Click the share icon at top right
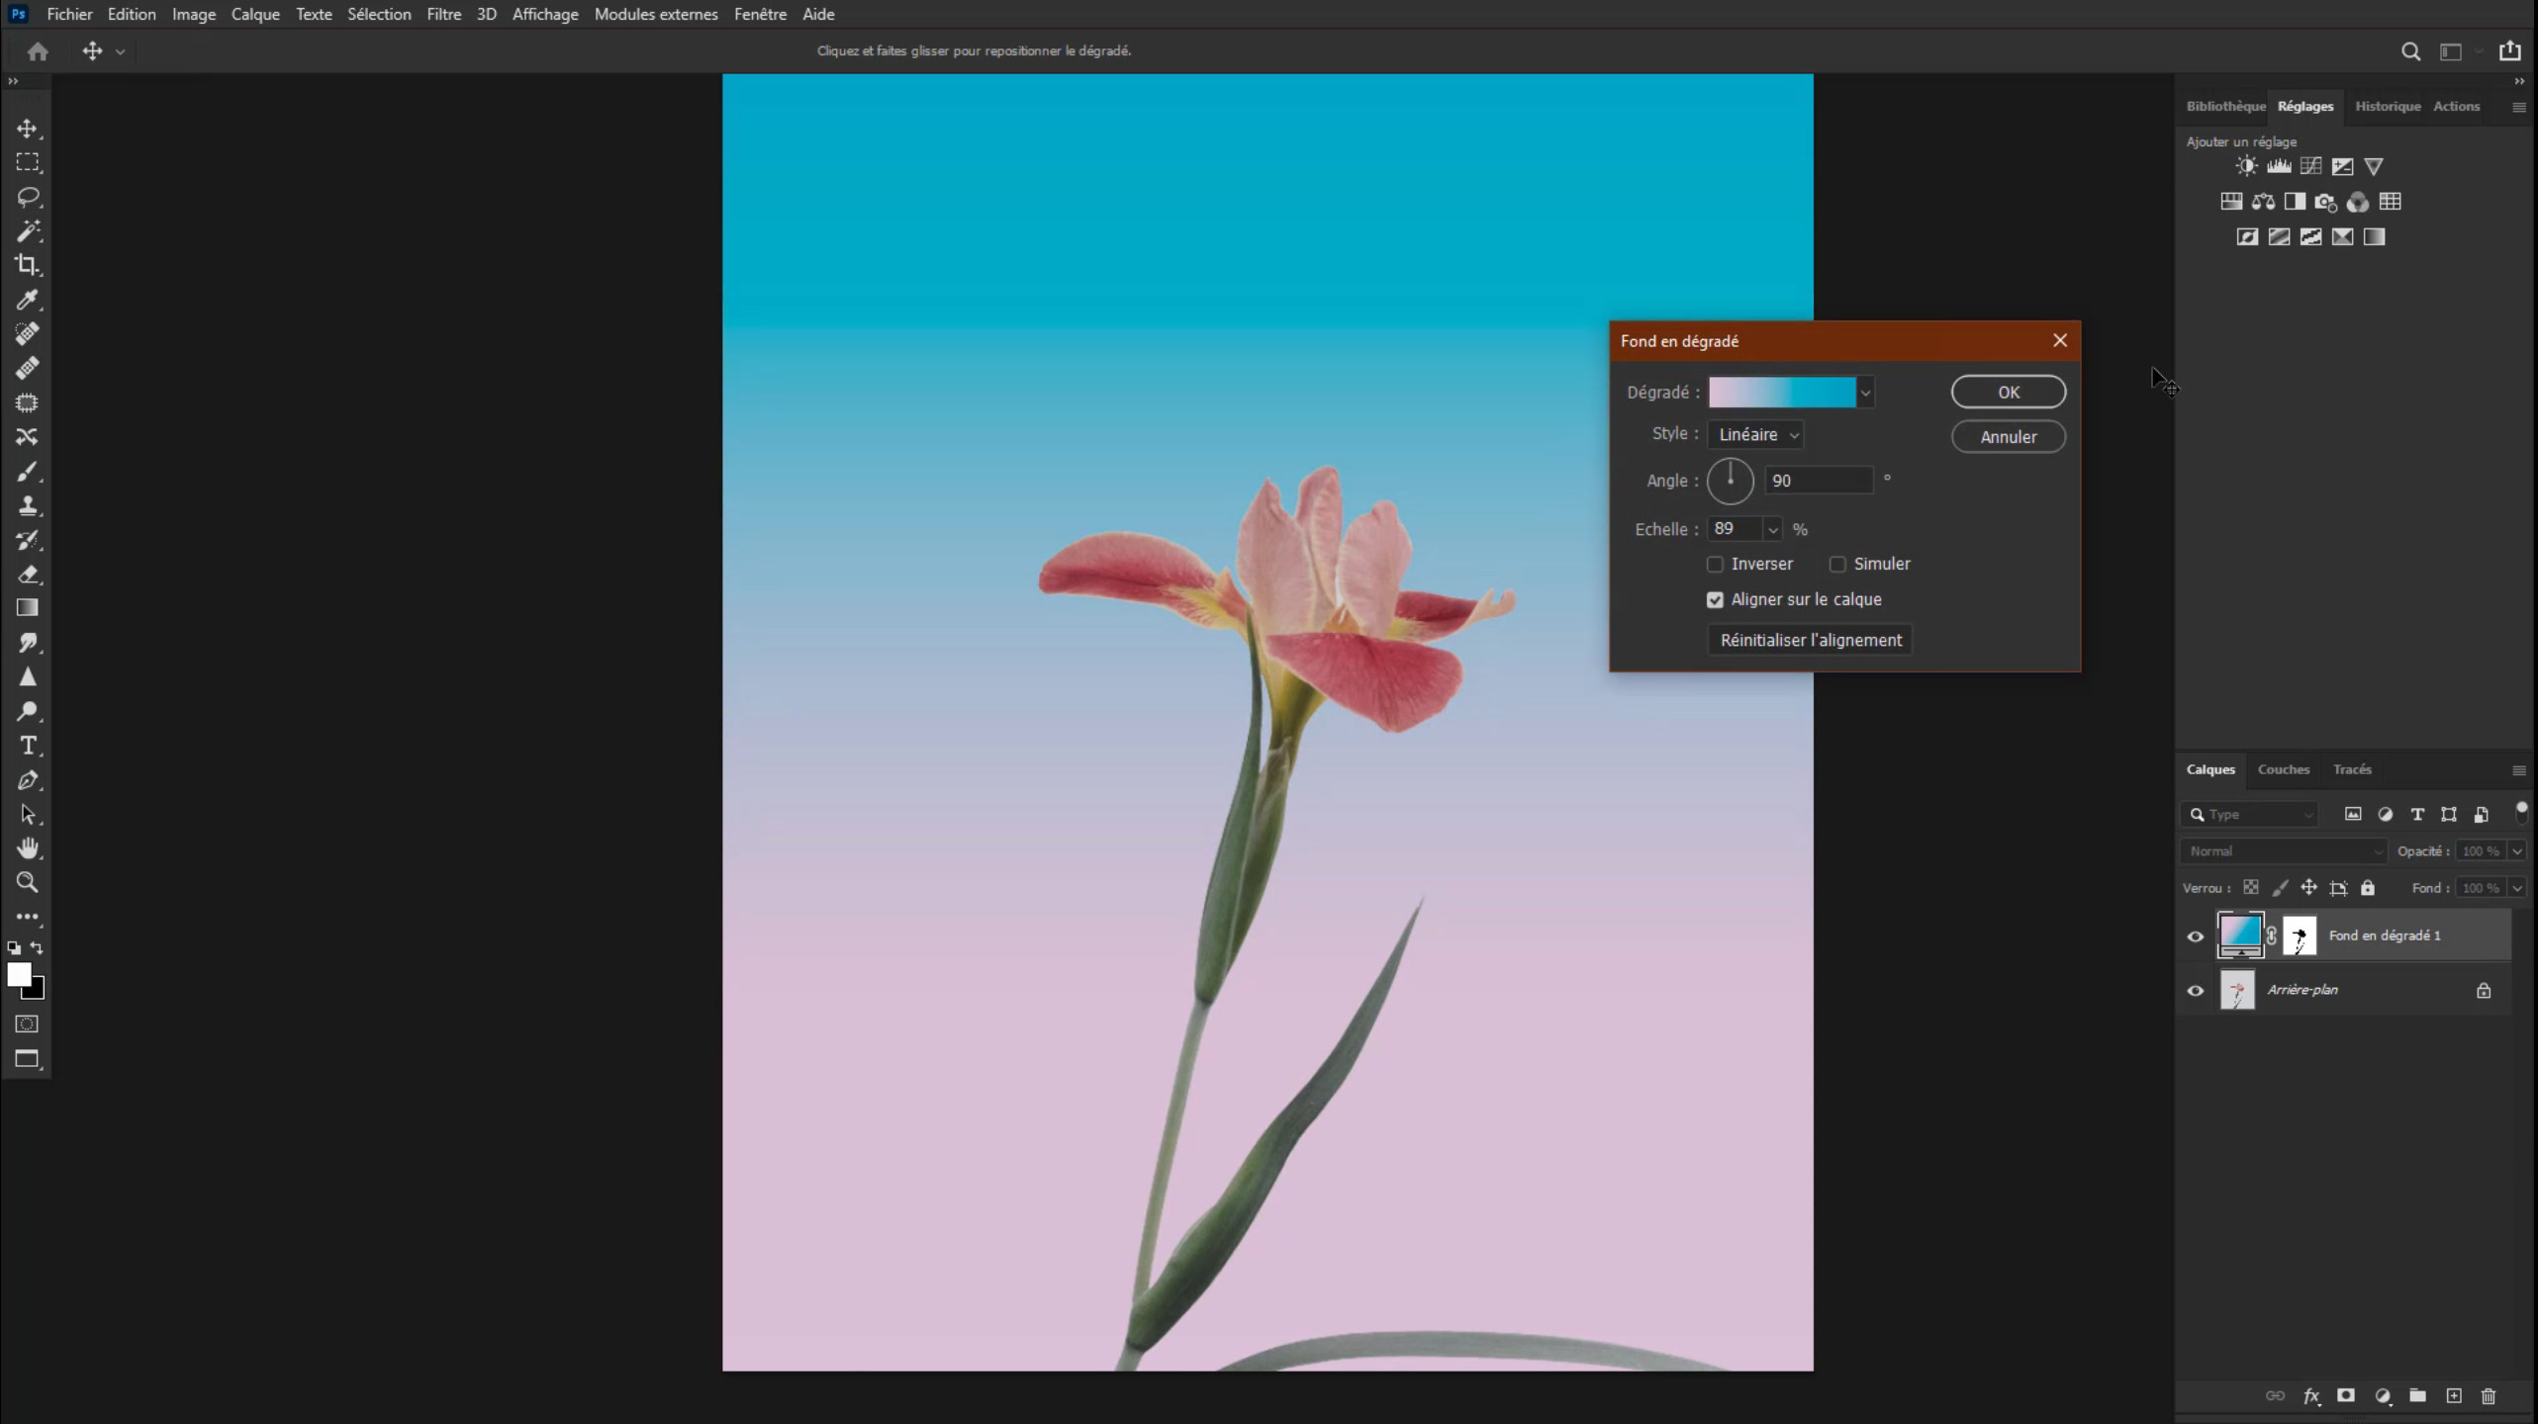Image resolution: width=2538 pixels, height=1424 pixels. click(x=2510, y=50)
